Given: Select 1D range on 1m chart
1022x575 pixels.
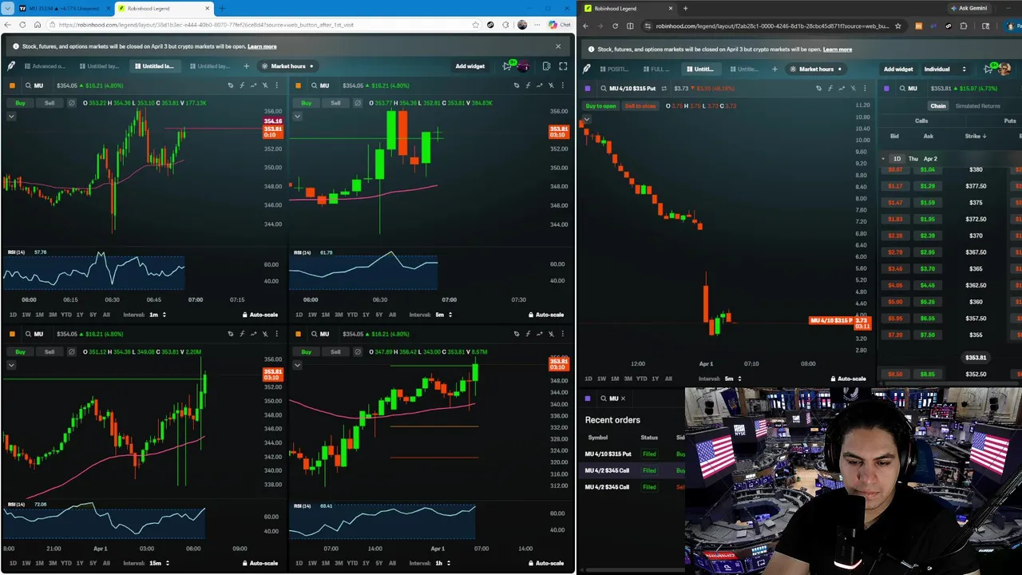Looking at the screenshot, I should pos(13,315).
